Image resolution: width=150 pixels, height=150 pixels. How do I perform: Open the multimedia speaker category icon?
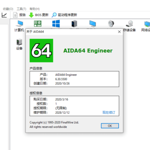(x=111, y=24)
